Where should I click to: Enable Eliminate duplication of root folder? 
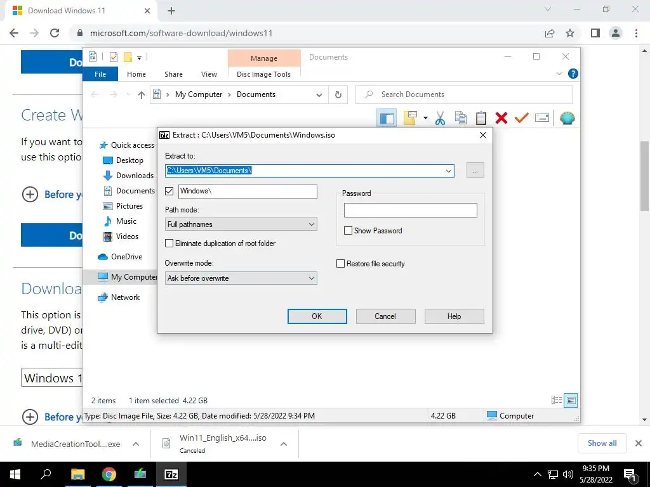[x=169, y=243]
